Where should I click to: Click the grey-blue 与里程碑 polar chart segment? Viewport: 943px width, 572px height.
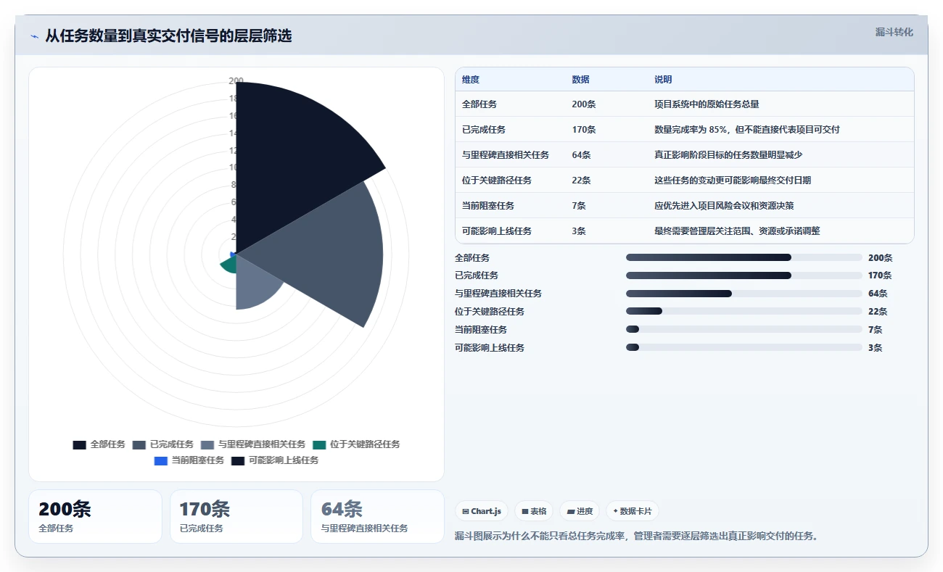254,286
